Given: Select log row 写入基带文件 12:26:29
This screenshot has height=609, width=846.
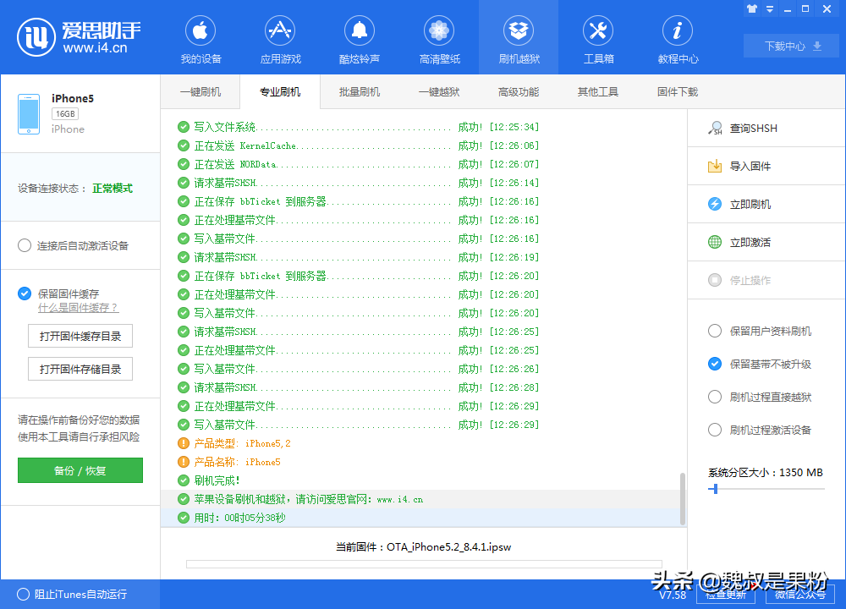Looking at the screenshot, I should pos(424,425).
